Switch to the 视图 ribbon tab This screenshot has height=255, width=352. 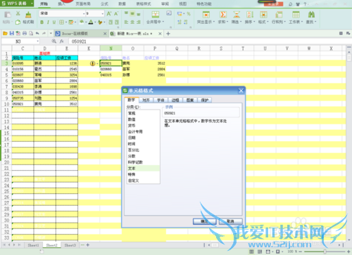coord(183,4)
